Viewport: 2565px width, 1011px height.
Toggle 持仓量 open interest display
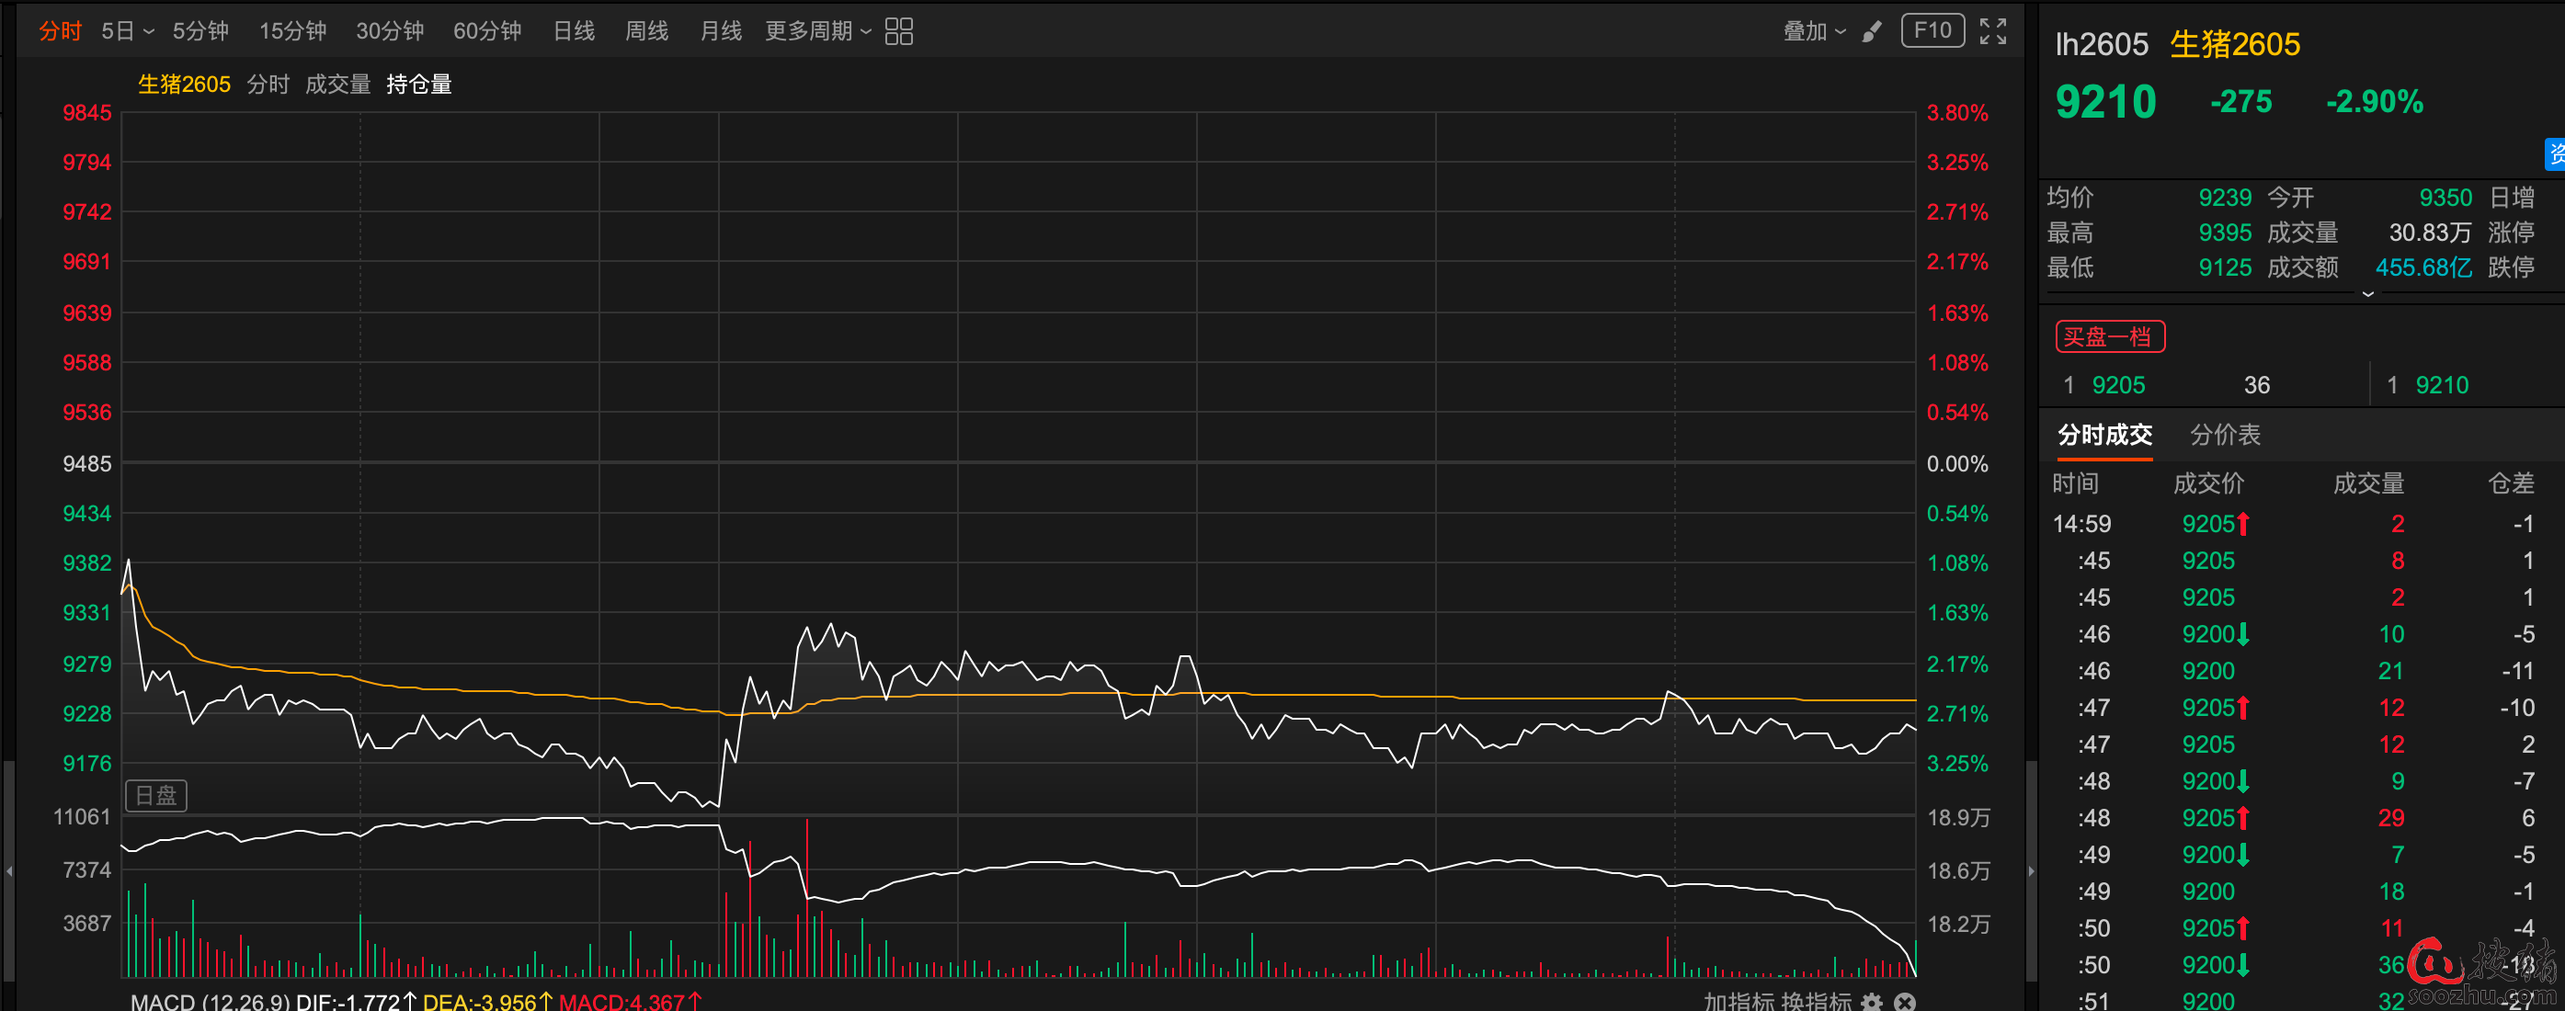(419, 85)
